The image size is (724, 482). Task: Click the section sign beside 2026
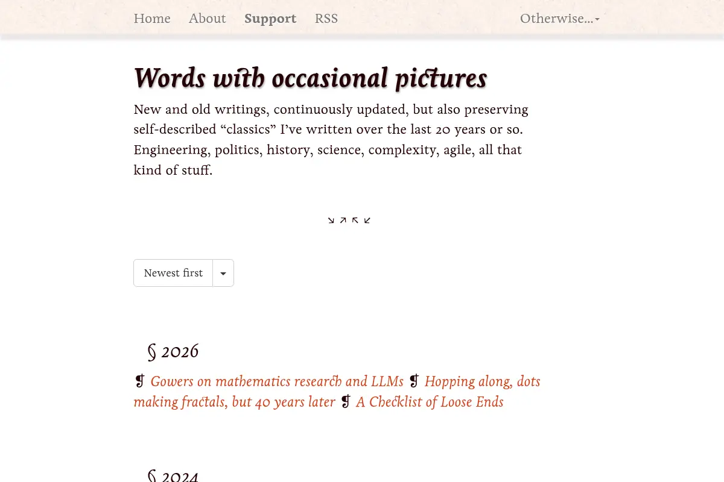pyautogui.click(x=152, y=352)
